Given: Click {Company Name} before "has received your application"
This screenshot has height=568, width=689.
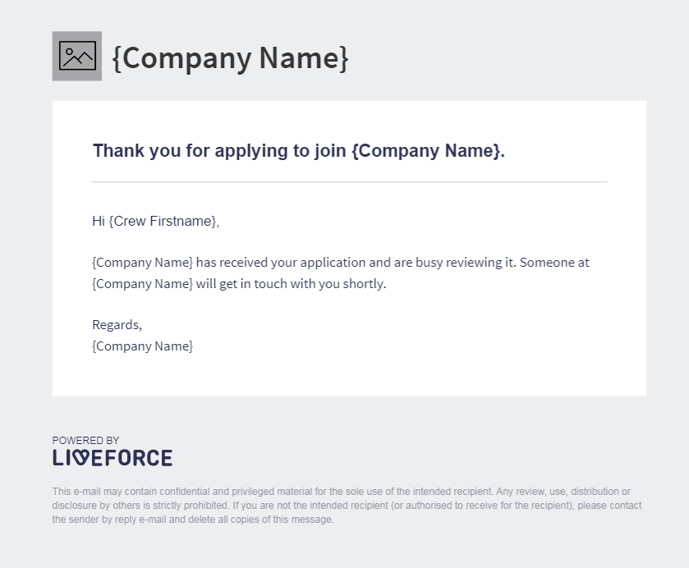Looking at the screenshot, I should coord(142,263).
